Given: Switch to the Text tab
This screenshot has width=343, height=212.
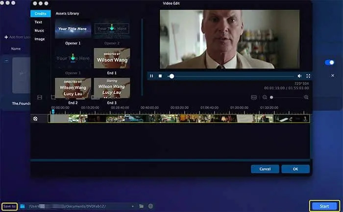Looking at the screenshot, I should tap(38, 22).
